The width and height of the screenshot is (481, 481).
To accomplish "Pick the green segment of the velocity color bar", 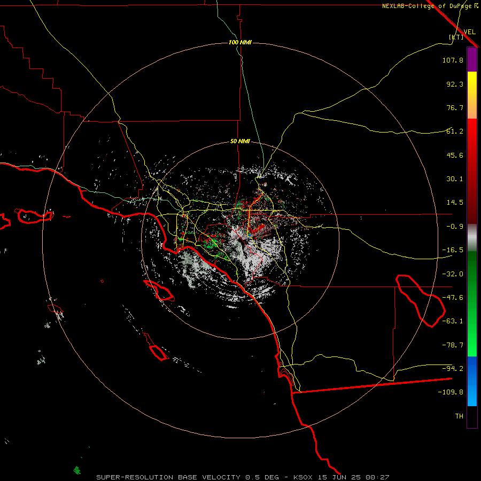I will pos(472,304).
